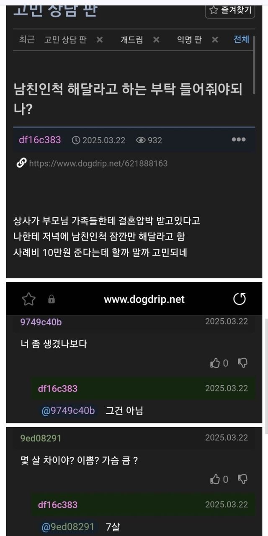Open the dogdrip.net/621888163 post link
This screenshot has height=536, width=268.
point(98,163)
